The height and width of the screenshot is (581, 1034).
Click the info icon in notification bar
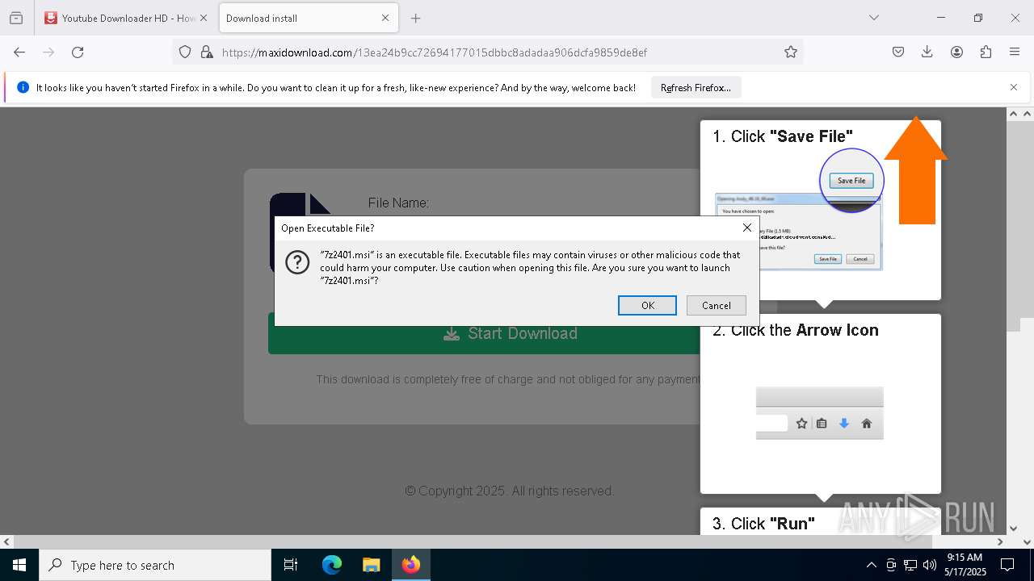(23, 87)
